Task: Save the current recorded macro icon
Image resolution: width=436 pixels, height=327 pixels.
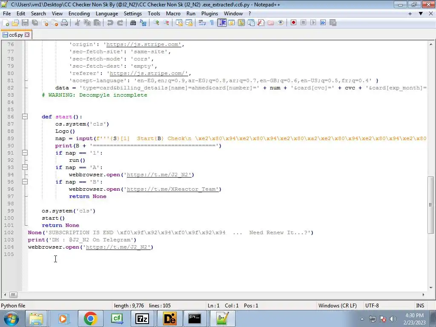Action: pos(333,23)
